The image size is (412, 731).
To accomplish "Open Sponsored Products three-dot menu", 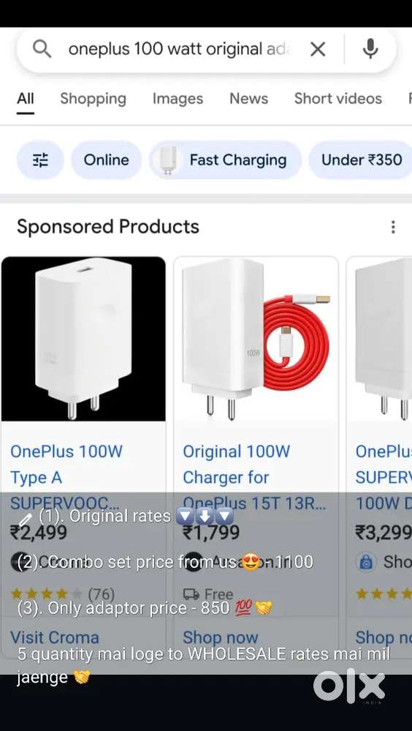I will click(394, 227).
